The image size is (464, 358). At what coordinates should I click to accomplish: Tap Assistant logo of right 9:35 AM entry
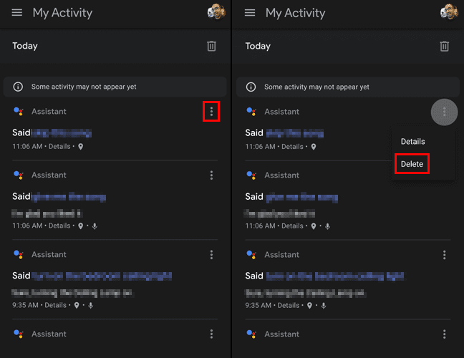coord(251,255)
